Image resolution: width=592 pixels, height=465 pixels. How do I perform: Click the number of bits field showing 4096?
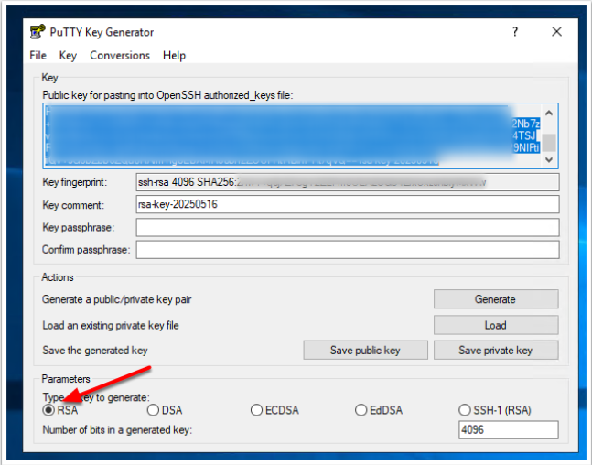pyautogui.click(x=508, y=430)
